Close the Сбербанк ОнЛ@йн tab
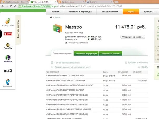This screenshot has width=159, height=119. (55, 2)
